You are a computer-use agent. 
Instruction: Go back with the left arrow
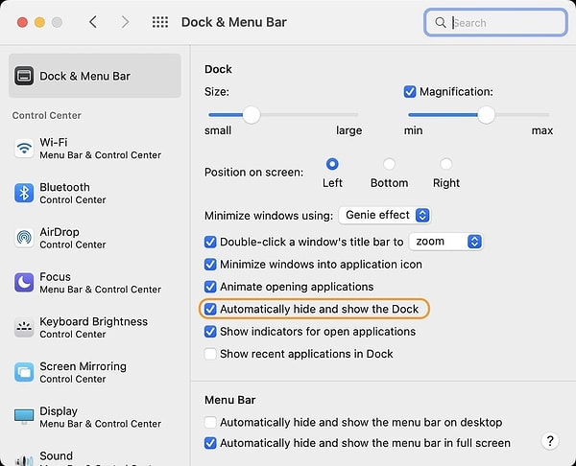pyautogui.click(x=93, y=22)
